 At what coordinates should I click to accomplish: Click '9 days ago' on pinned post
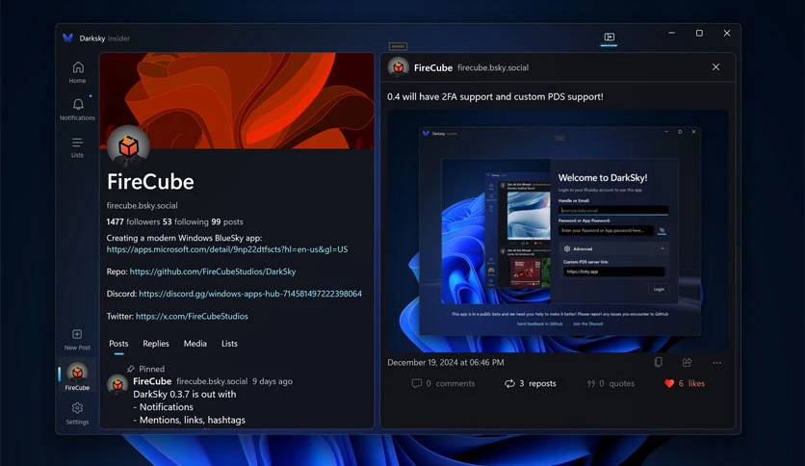click(x=273, y=381)
